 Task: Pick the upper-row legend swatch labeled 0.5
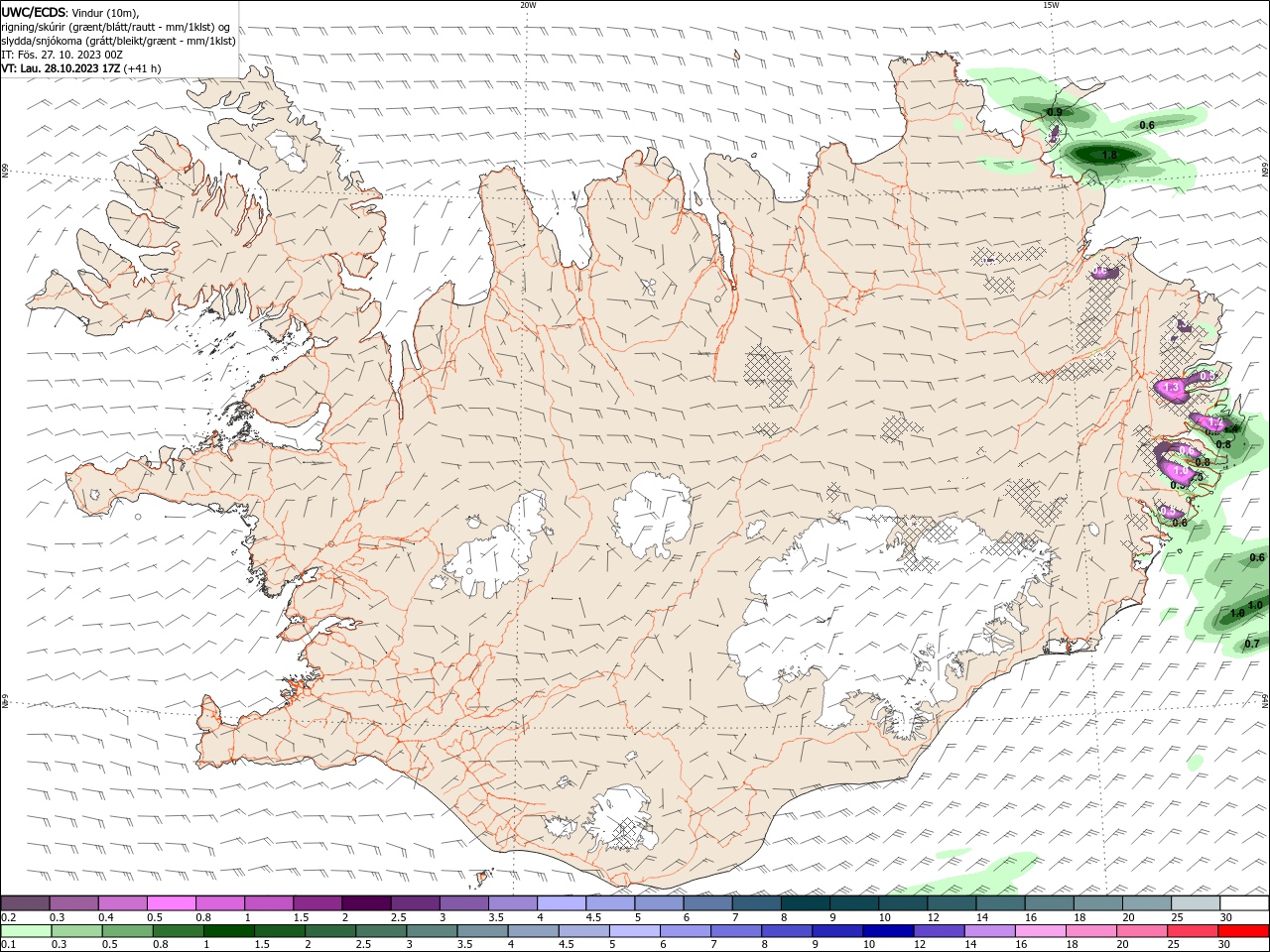tap(171, 903)
